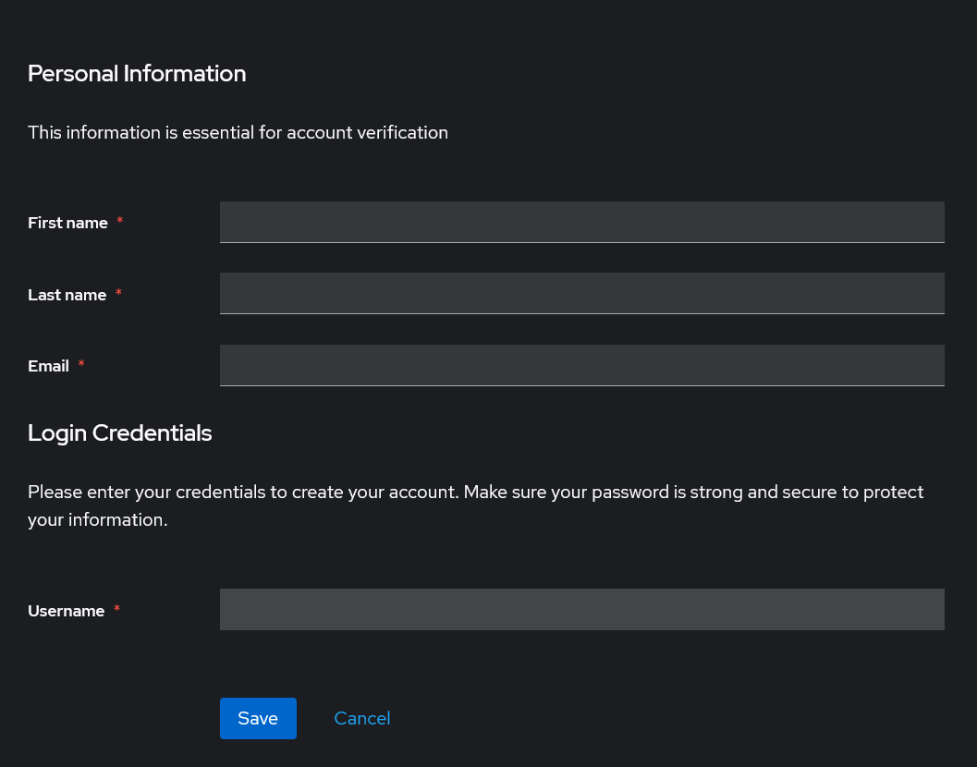Click the Last name field label
This screenshot has height=767, width=977.
click(x=67, y=295)
